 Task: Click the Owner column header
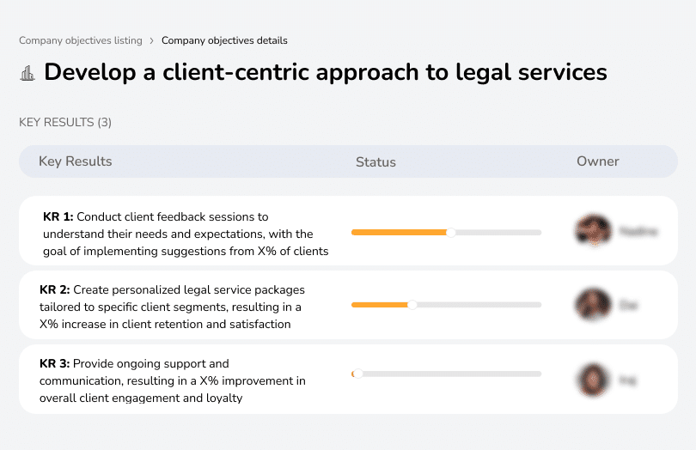pyautogui.click(x=597, y=161)
